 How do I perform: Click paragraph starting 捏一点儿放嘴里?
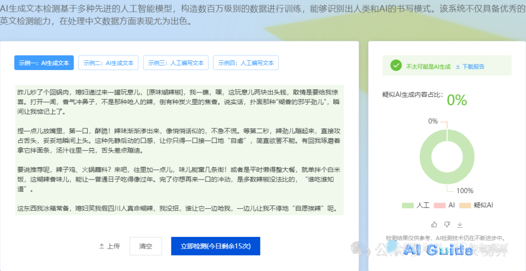click(179, 140)
